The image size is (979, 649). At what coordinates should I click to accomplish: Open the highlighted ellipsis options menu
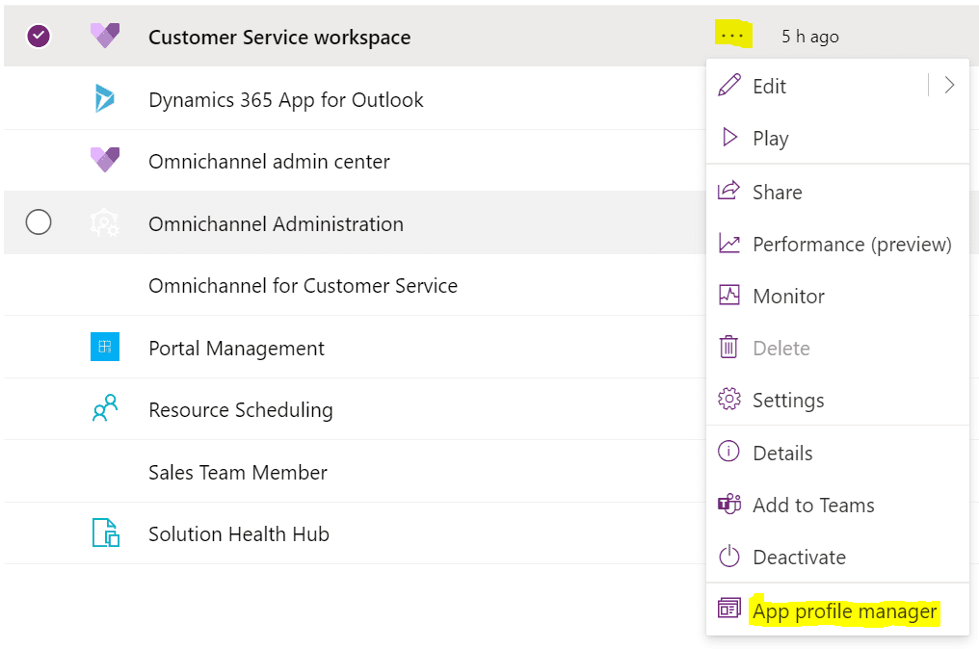(734, 34)
